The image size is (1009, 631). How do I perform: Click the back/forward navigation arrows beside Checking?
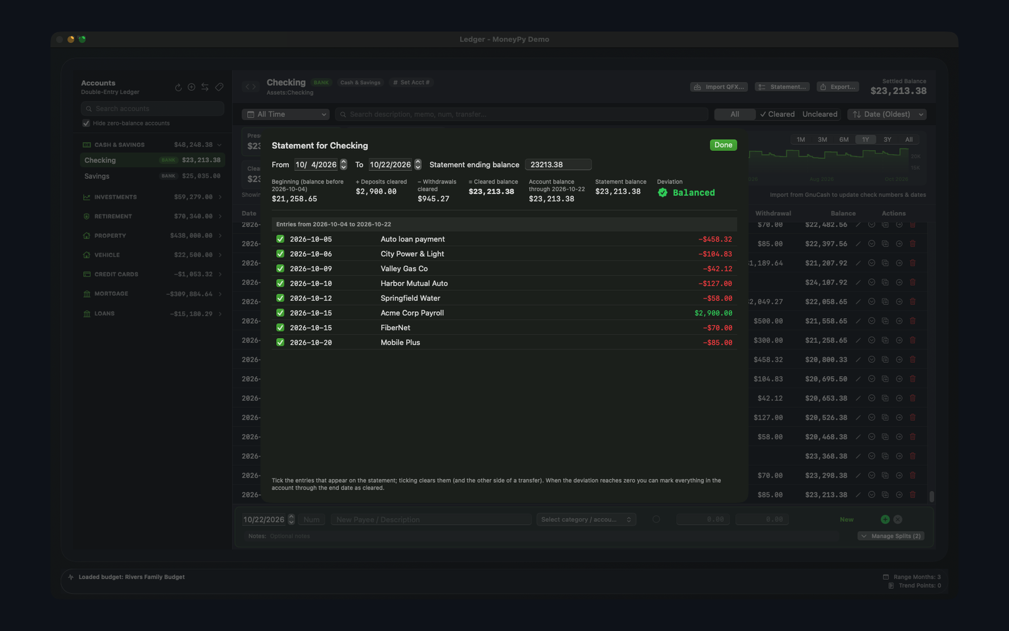(x=250, y=87)
